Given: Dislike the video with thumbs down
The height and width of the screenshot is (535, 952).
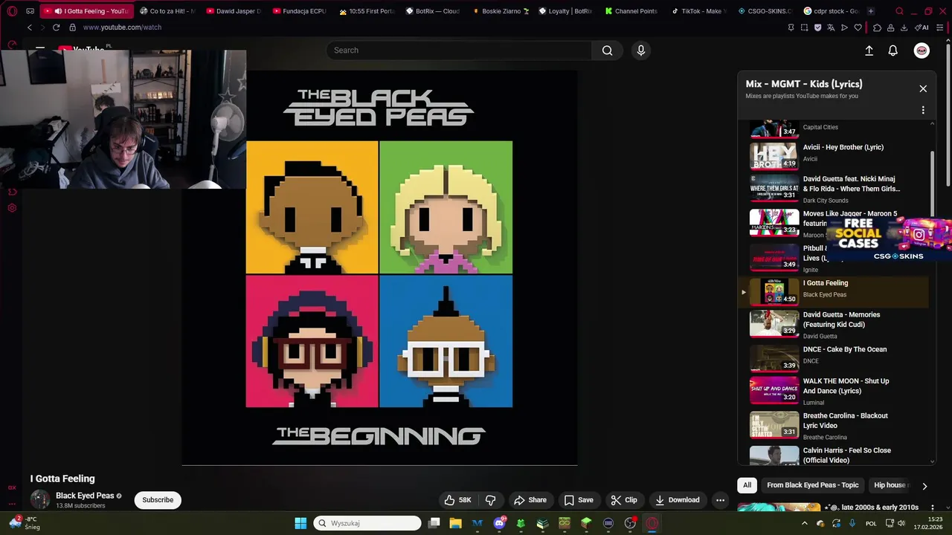Looking at the screenshot, I should point(490,500).
